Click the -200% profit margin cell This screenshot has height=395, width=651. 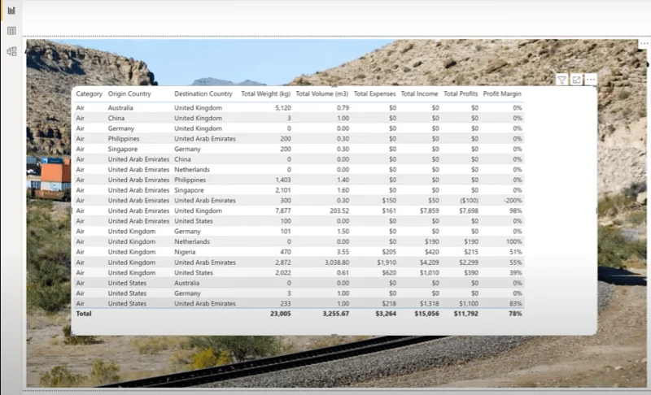tap(513, 201)
